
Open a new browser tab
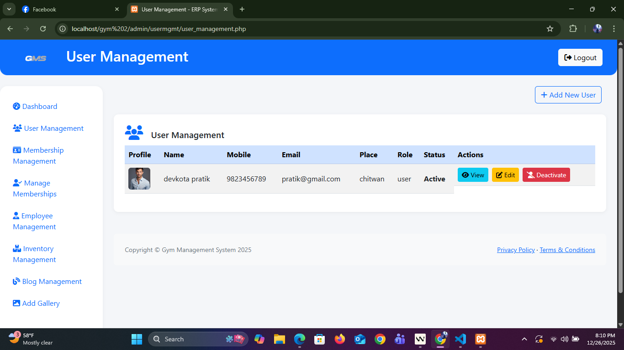(x=242, y=9)
